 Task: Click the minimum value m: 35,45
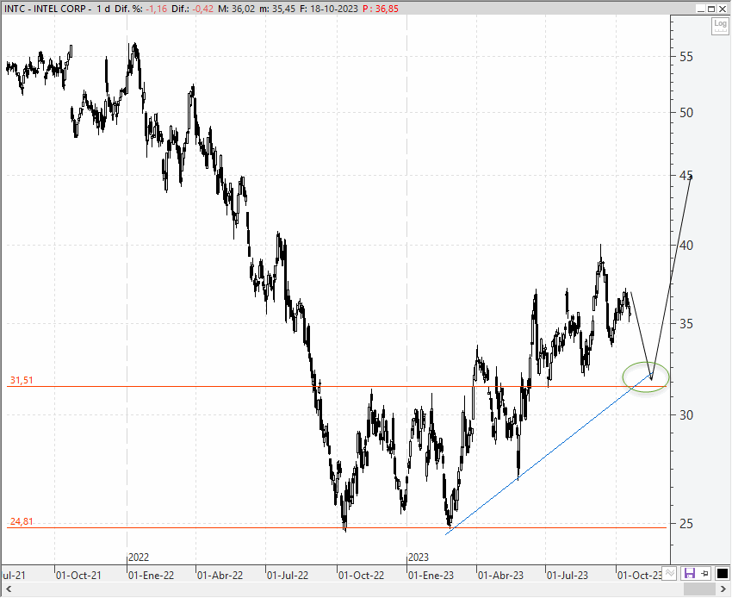(x=277, y=9)
